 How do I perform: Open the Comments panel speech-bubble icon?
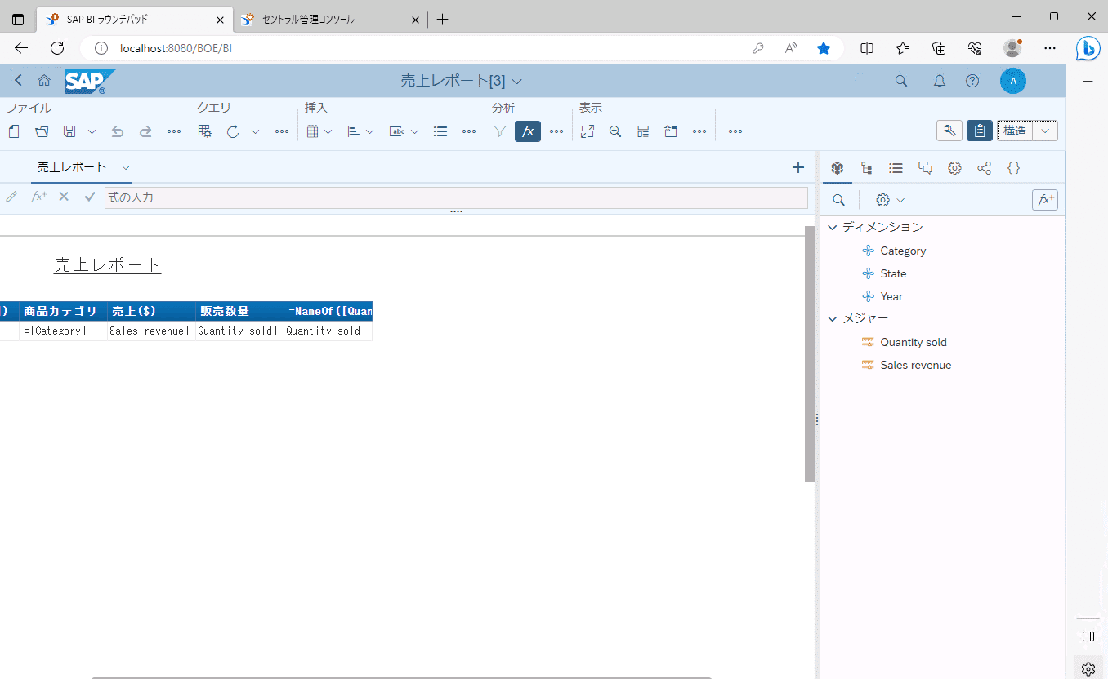click(925, 168)
